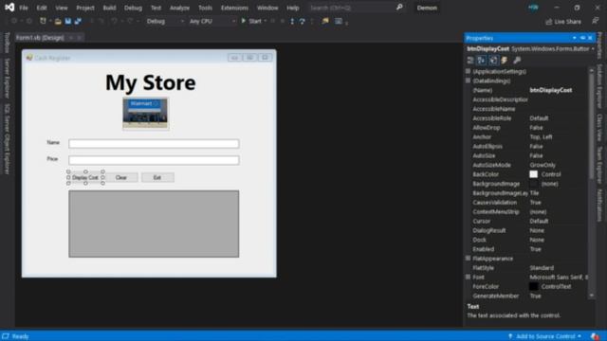
Task: Open the Properties window position dropdown arrow
Action: 575,38
